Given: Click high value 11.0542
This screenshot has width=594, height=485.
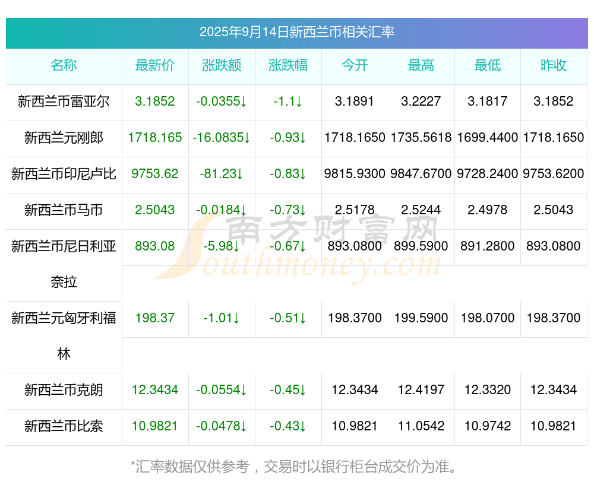Looking at the screenshot, I should 421,426.
